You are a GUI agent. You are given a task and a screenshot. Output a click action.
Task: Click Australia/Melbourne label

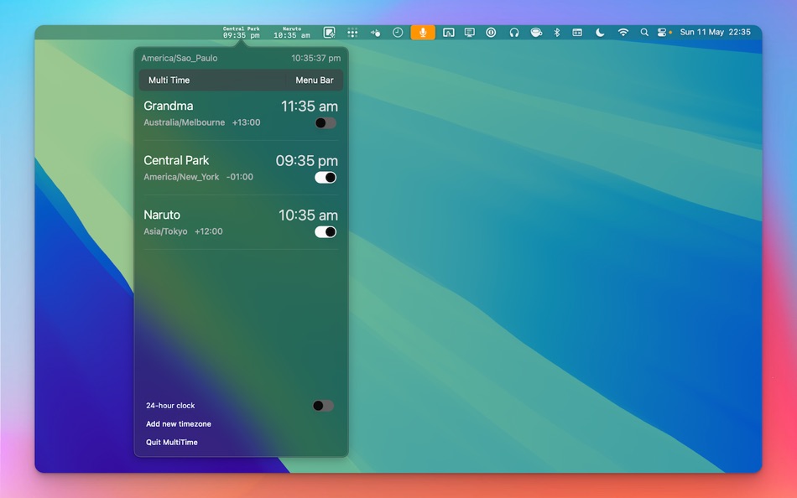184,122
